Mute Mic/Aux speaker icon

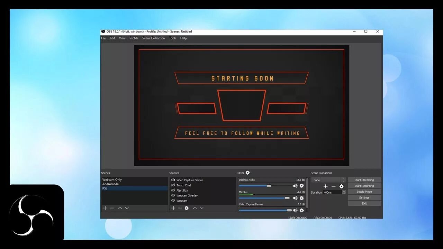point(295,198)
